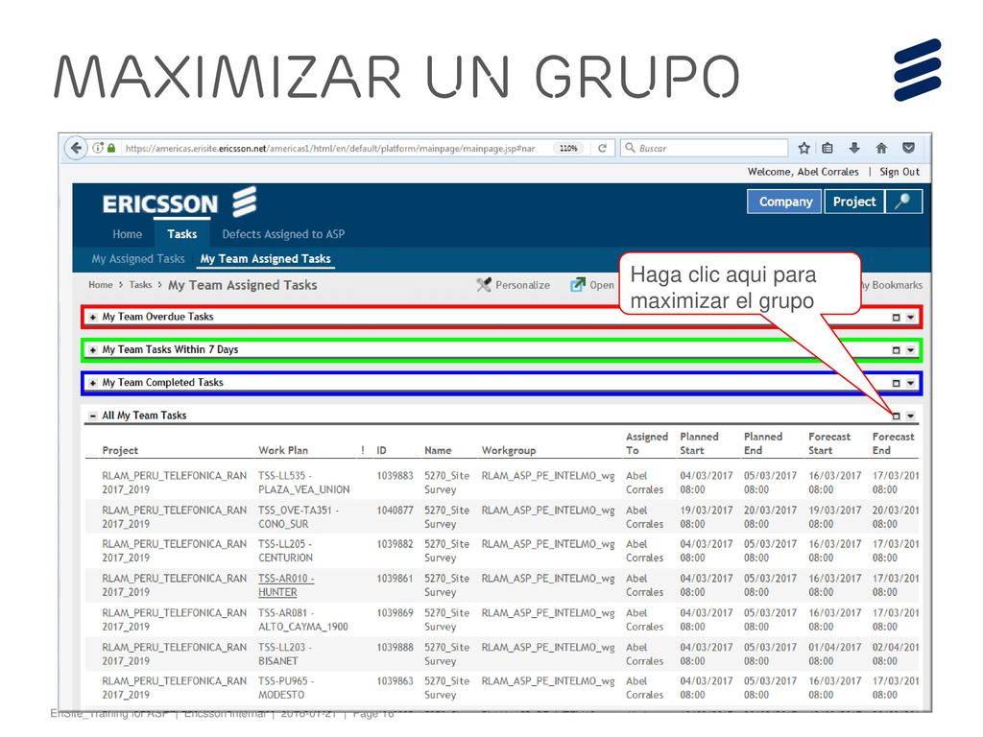Click the Ericsson logo in header
Image resolution: width=983 pixels, height=737 pixels.
click(180, 203)
